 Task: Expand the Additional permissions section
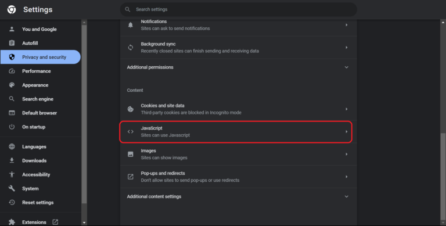pyautogui.click(x=238, y=67)
